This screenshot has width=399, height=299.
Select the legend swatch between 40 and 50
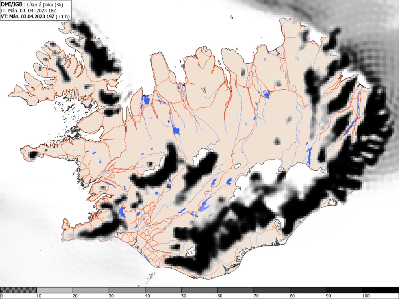[163, 290]
